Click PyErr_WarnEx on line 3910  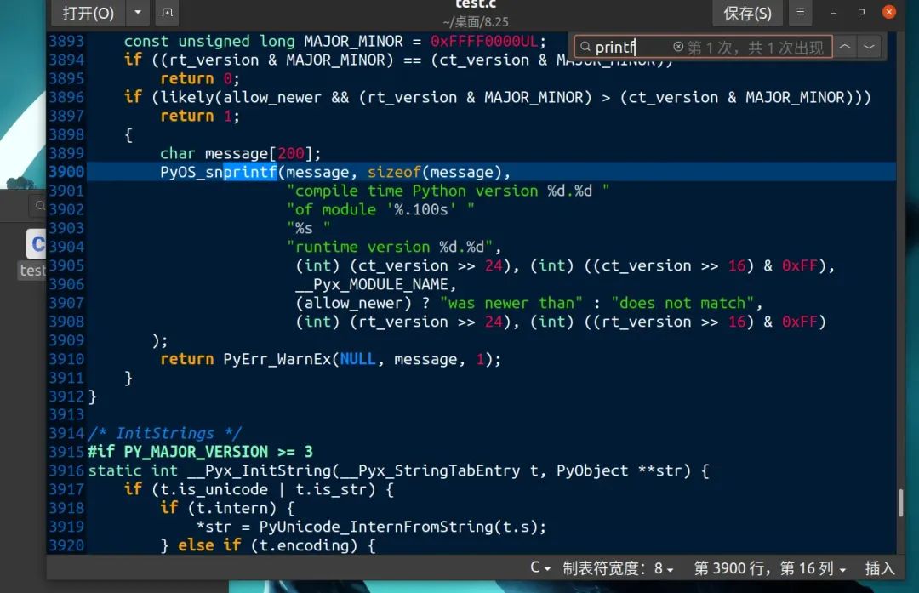[277, 359]
